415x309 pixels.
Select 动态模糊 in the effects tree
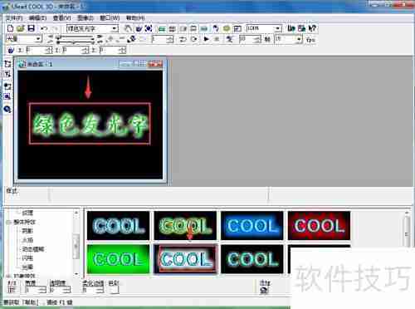[33, 249]
